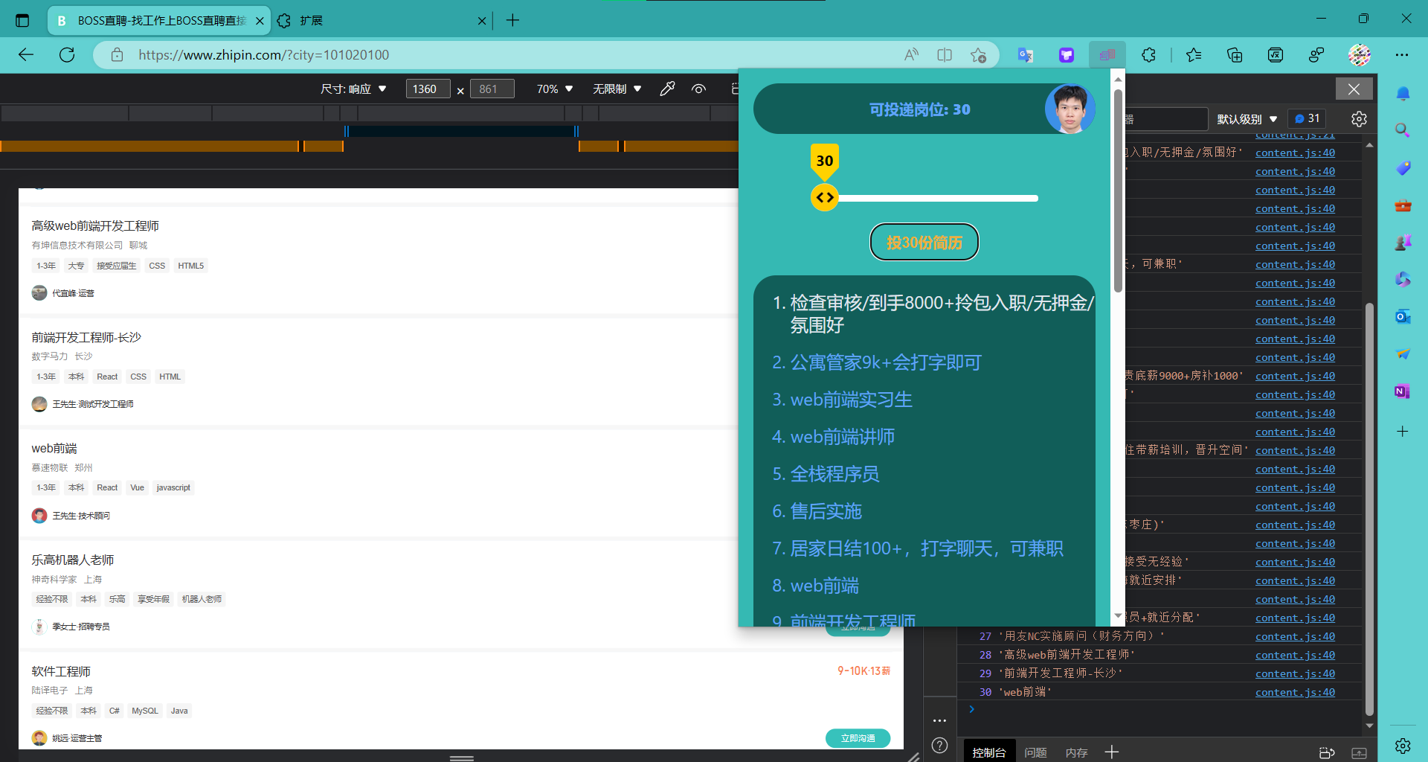
Task: Switch to the 问题 drawer tab
Action: coord(1035,752)
